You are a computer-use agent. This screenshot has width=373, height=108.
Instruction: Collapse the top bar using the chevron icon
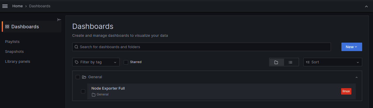coord(366,6)
